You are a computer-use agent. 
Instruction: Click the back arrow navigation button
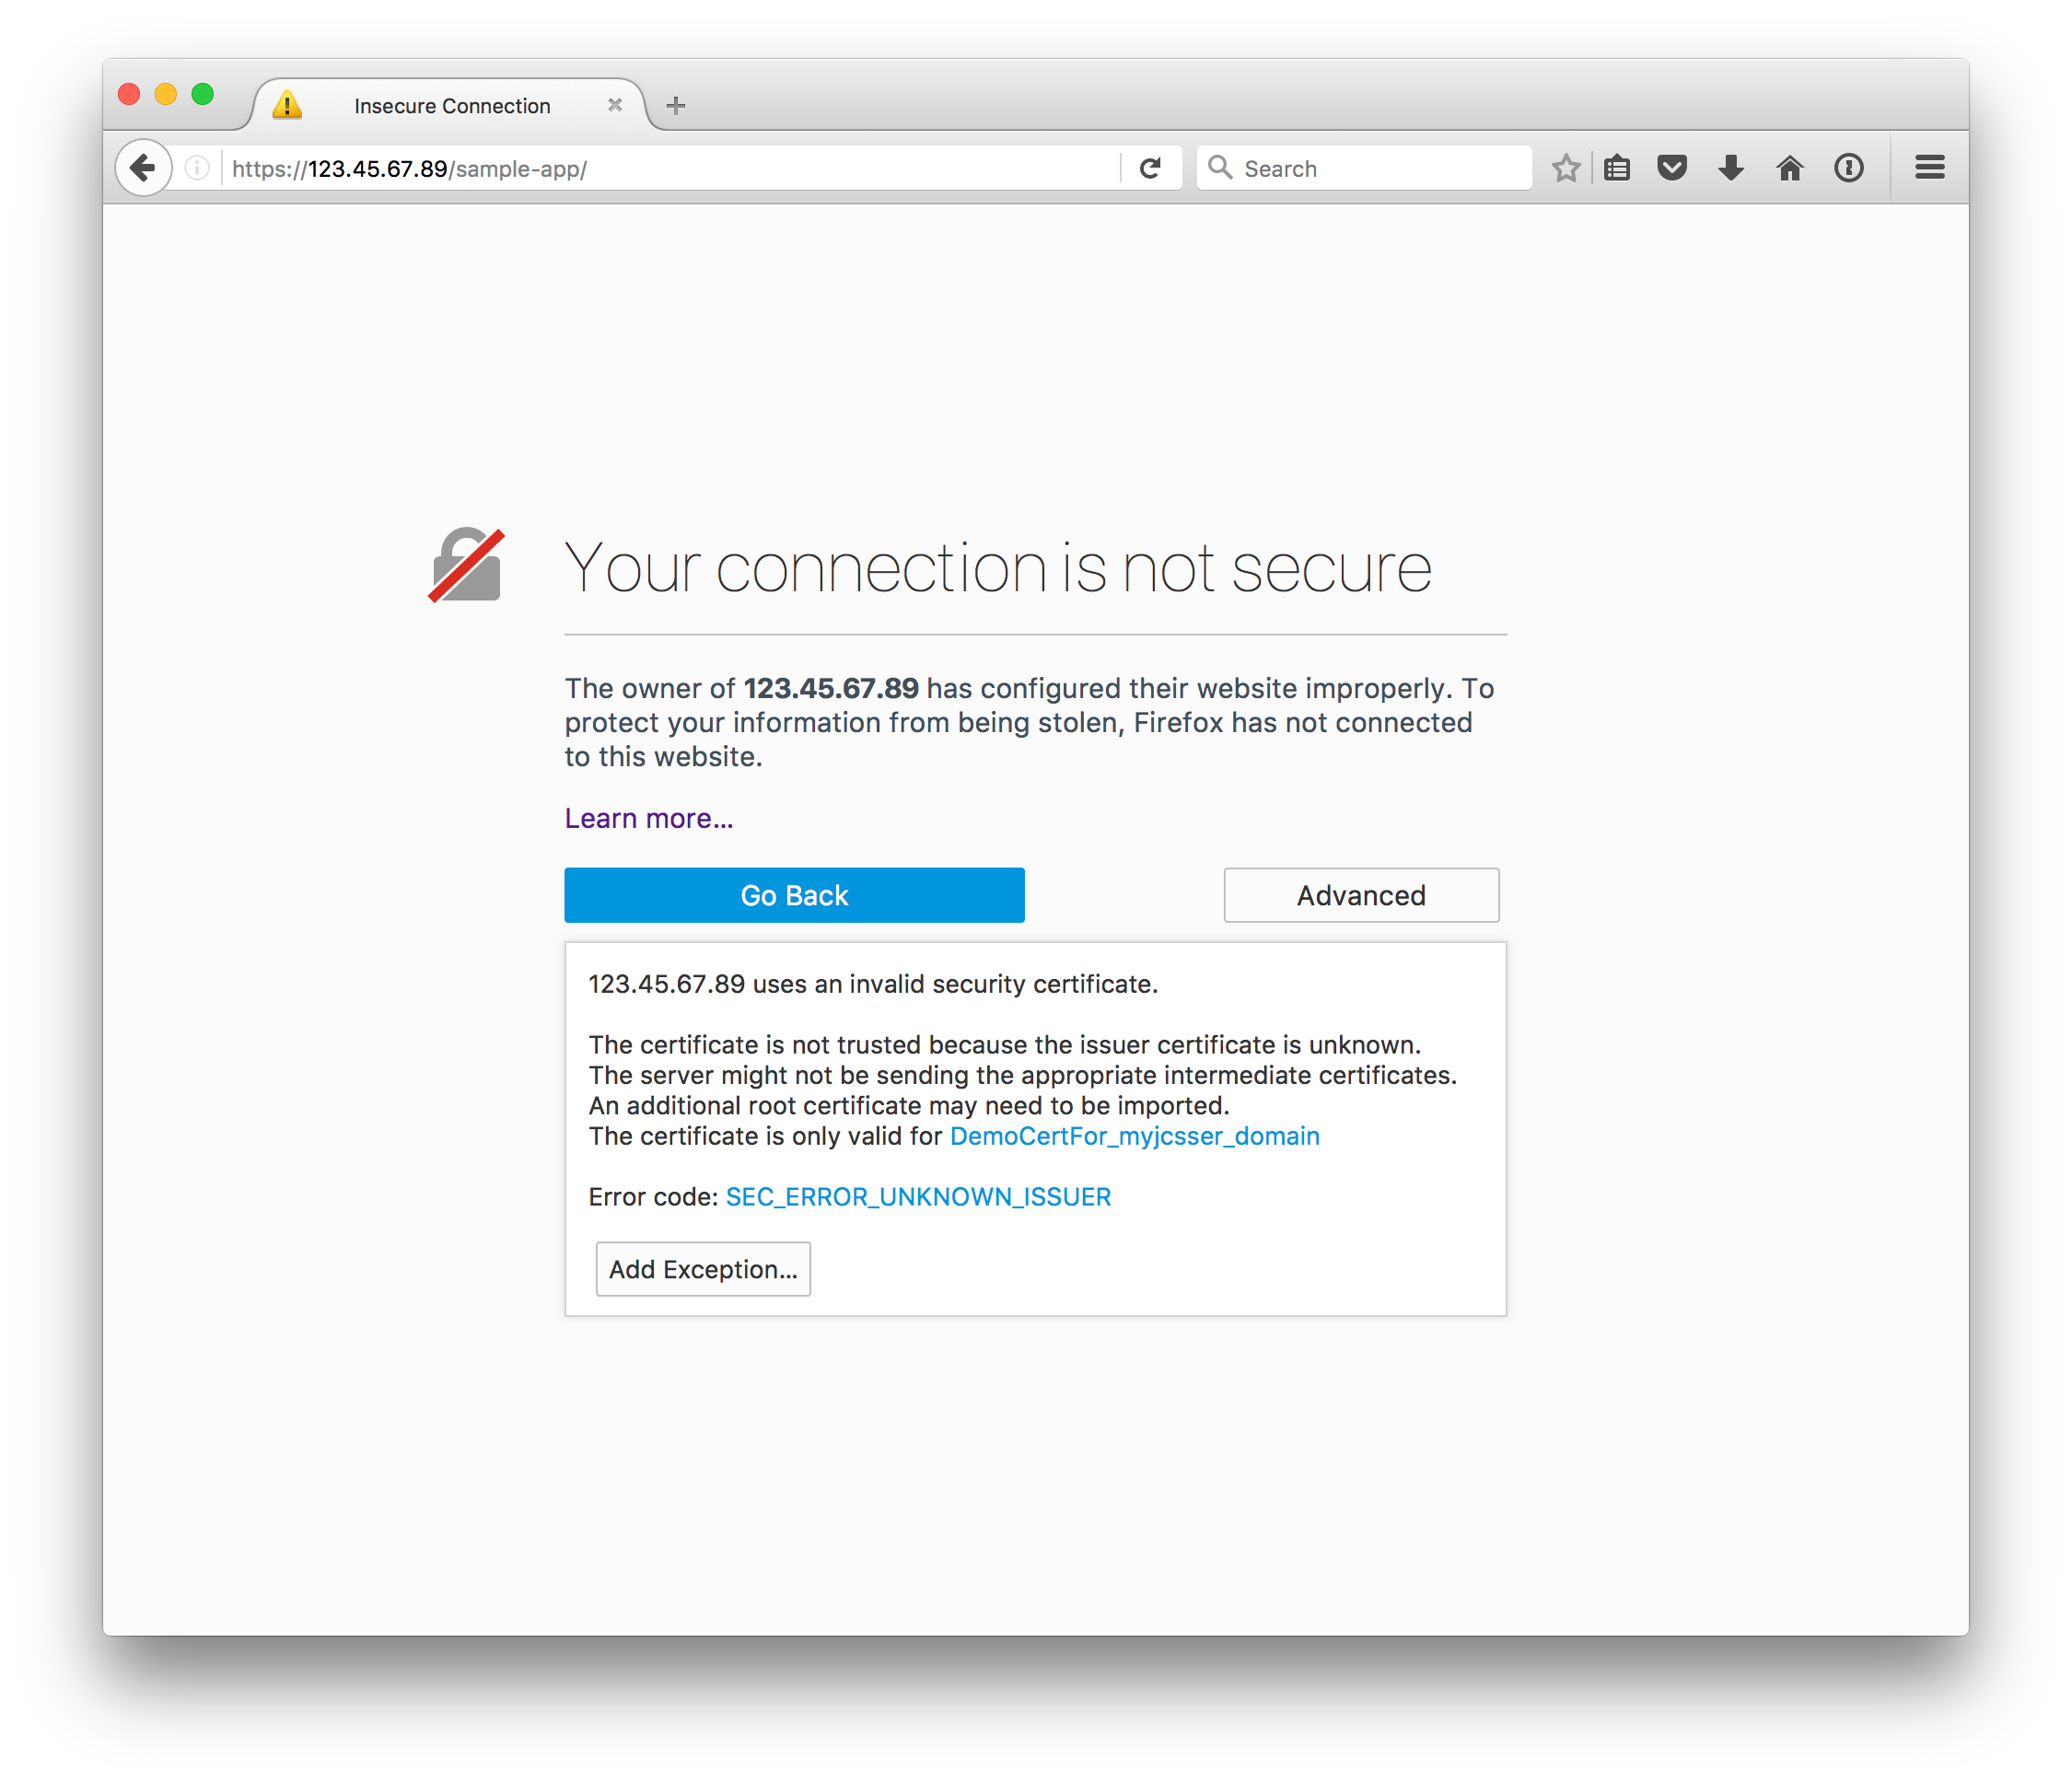coord(143,168)
